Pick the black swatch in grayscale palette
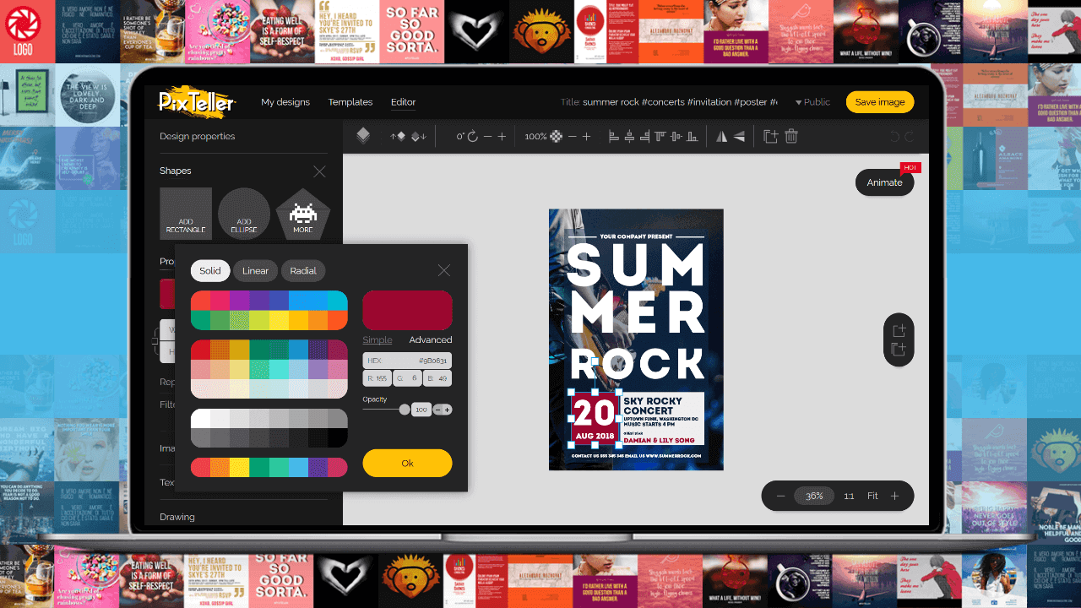Screen dimensions: 1081x608 (338, 437)
